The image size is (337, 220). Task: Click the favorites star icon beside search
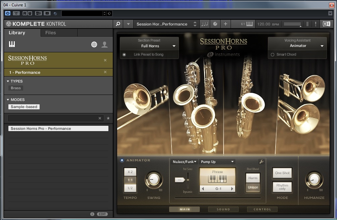click(108, 118)
